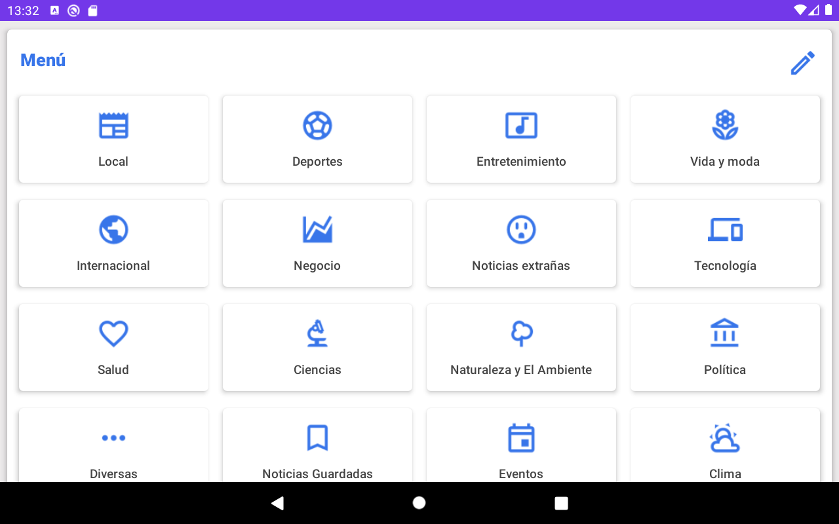The height and width of the screenshot is (524, 839).
Task: Edit the menu with the pencil icon
Action: (x=802, y=63)
